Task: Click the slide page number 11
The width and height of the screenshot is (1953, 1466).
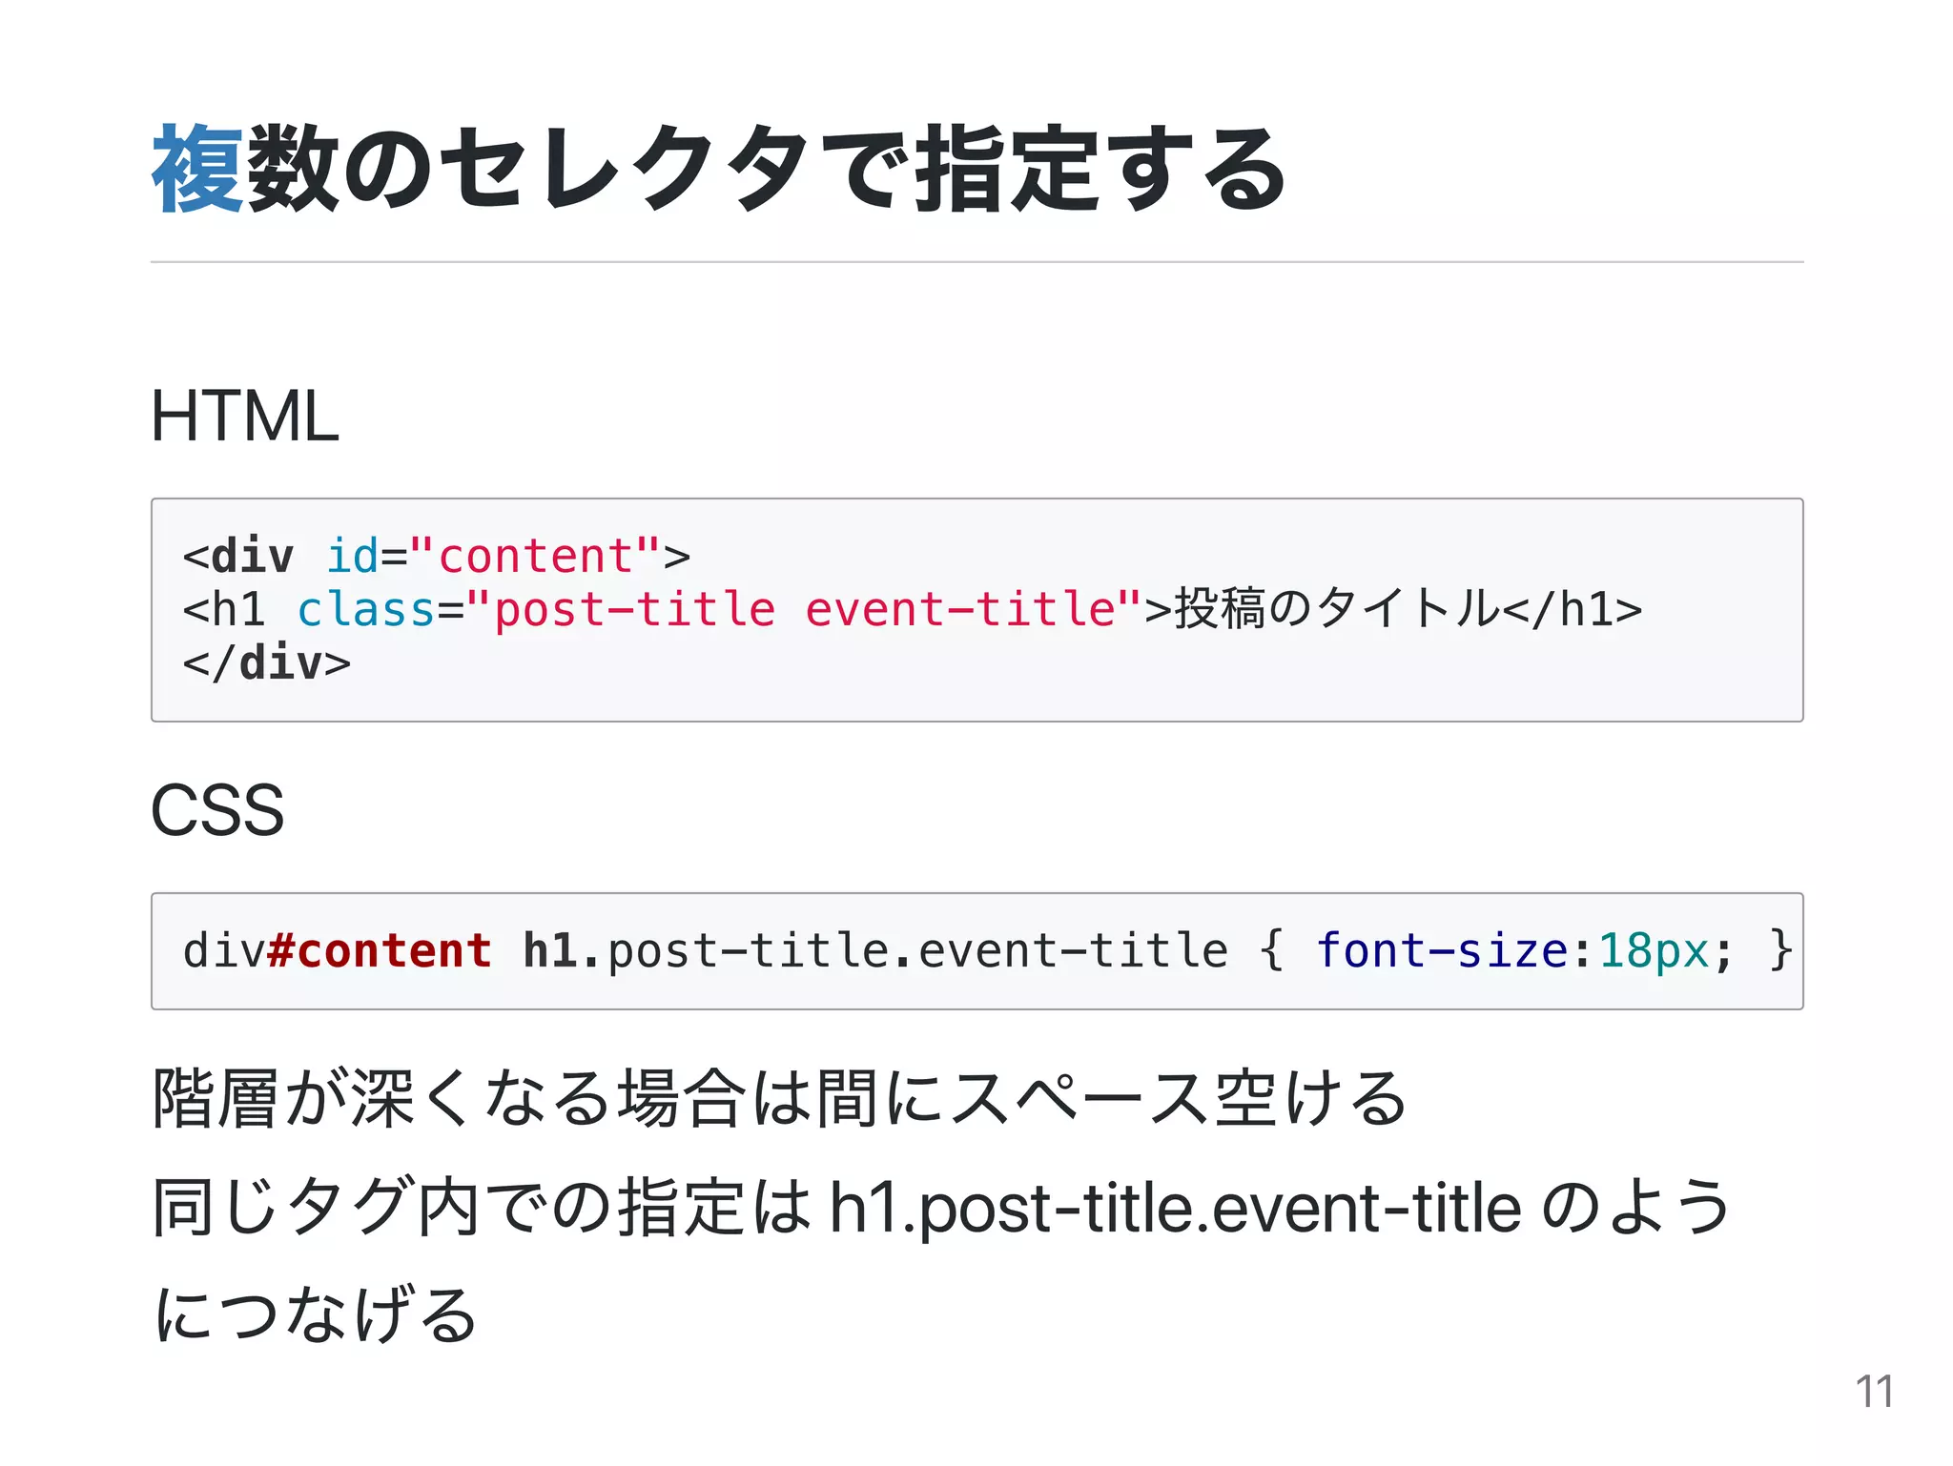Action: pyautogui.click(x=1874, y=1393)
